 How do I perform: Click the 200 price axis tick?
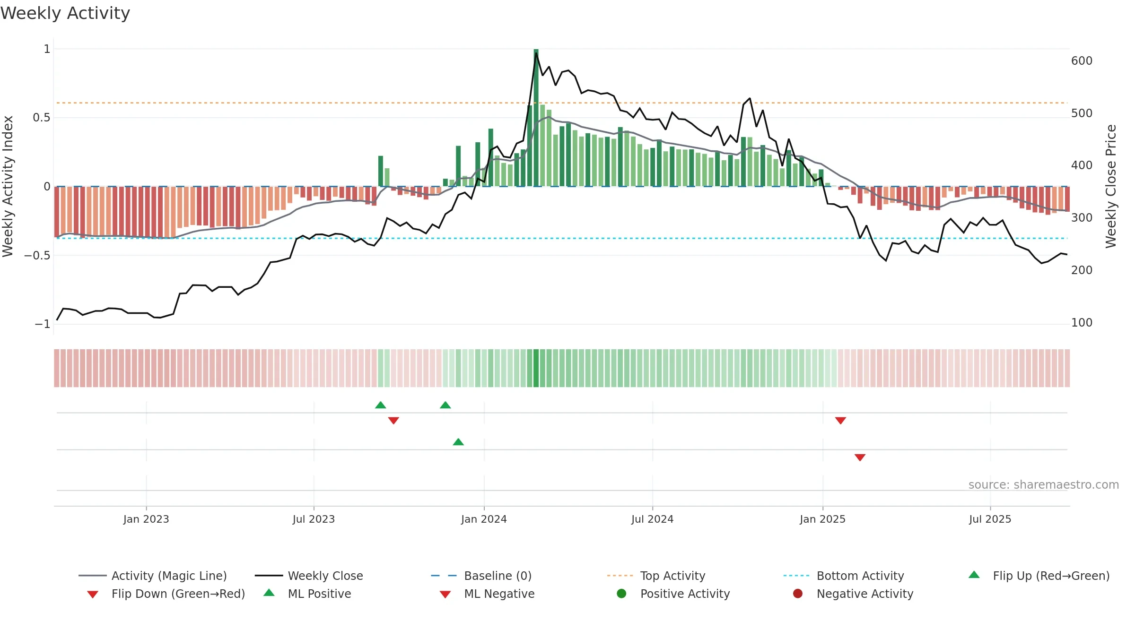1082,270
